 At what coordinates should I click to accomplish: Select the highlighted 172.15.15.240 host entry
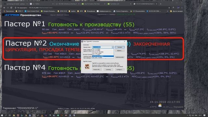pyautogui.click(x=103, y=56)
